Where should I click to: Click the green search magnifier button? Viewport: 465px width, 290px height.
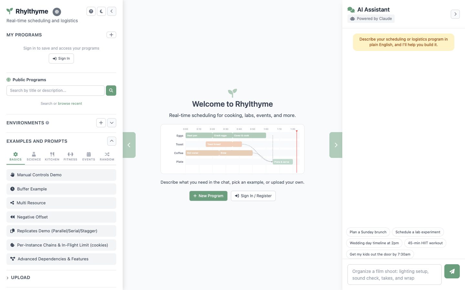coord(111,91)
